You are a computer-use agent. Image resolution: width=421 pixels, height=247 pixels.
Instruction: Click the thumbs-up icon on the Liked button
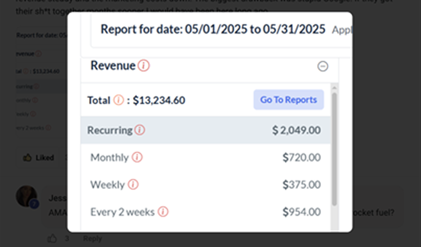27,158
